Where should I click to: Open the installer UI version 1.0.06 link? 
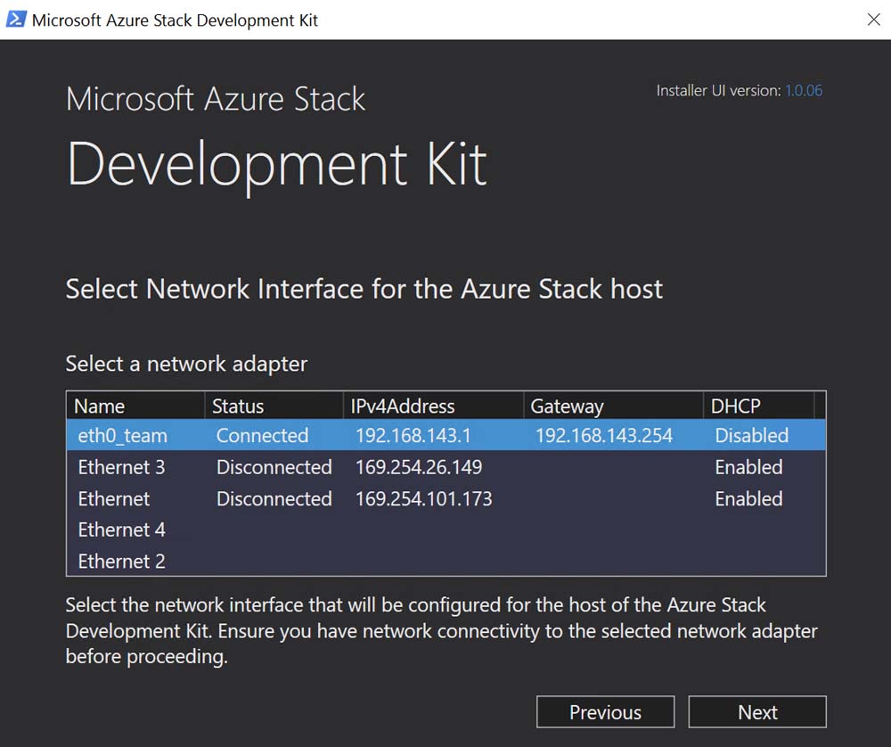pos(803,91)
